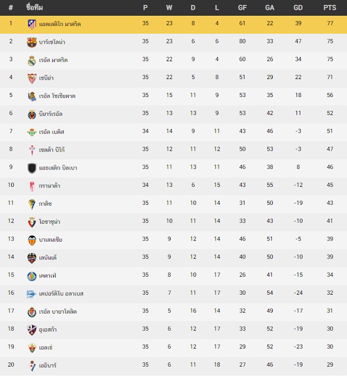347x376 pixels.
Task: Click the Eibar crest in row 20
Action: tap(31, 366)
